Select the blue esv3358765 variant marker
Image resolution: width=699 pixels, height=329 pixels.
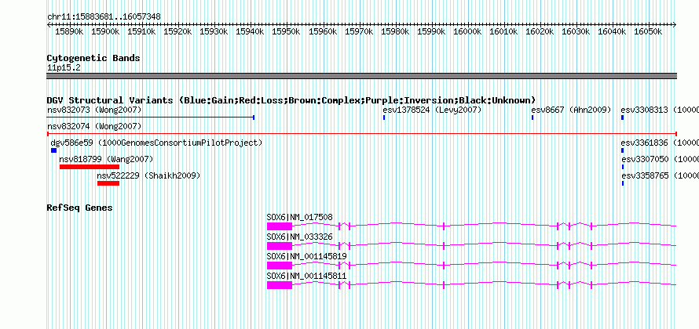click(623, 183)
